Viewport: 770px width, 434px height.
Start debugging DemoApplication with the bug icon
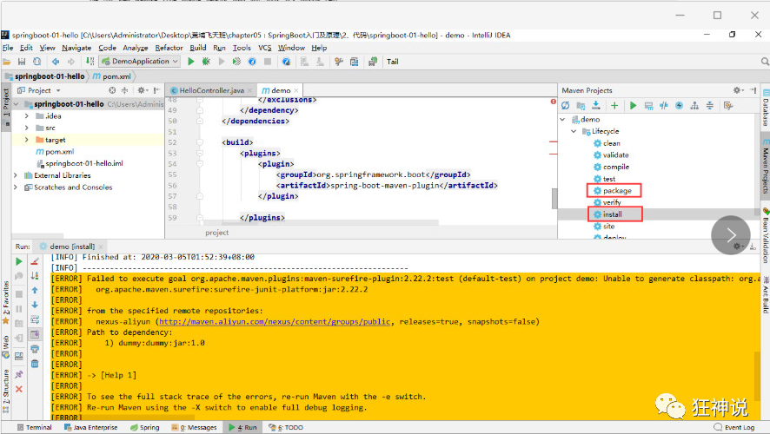tap(206, 62)
